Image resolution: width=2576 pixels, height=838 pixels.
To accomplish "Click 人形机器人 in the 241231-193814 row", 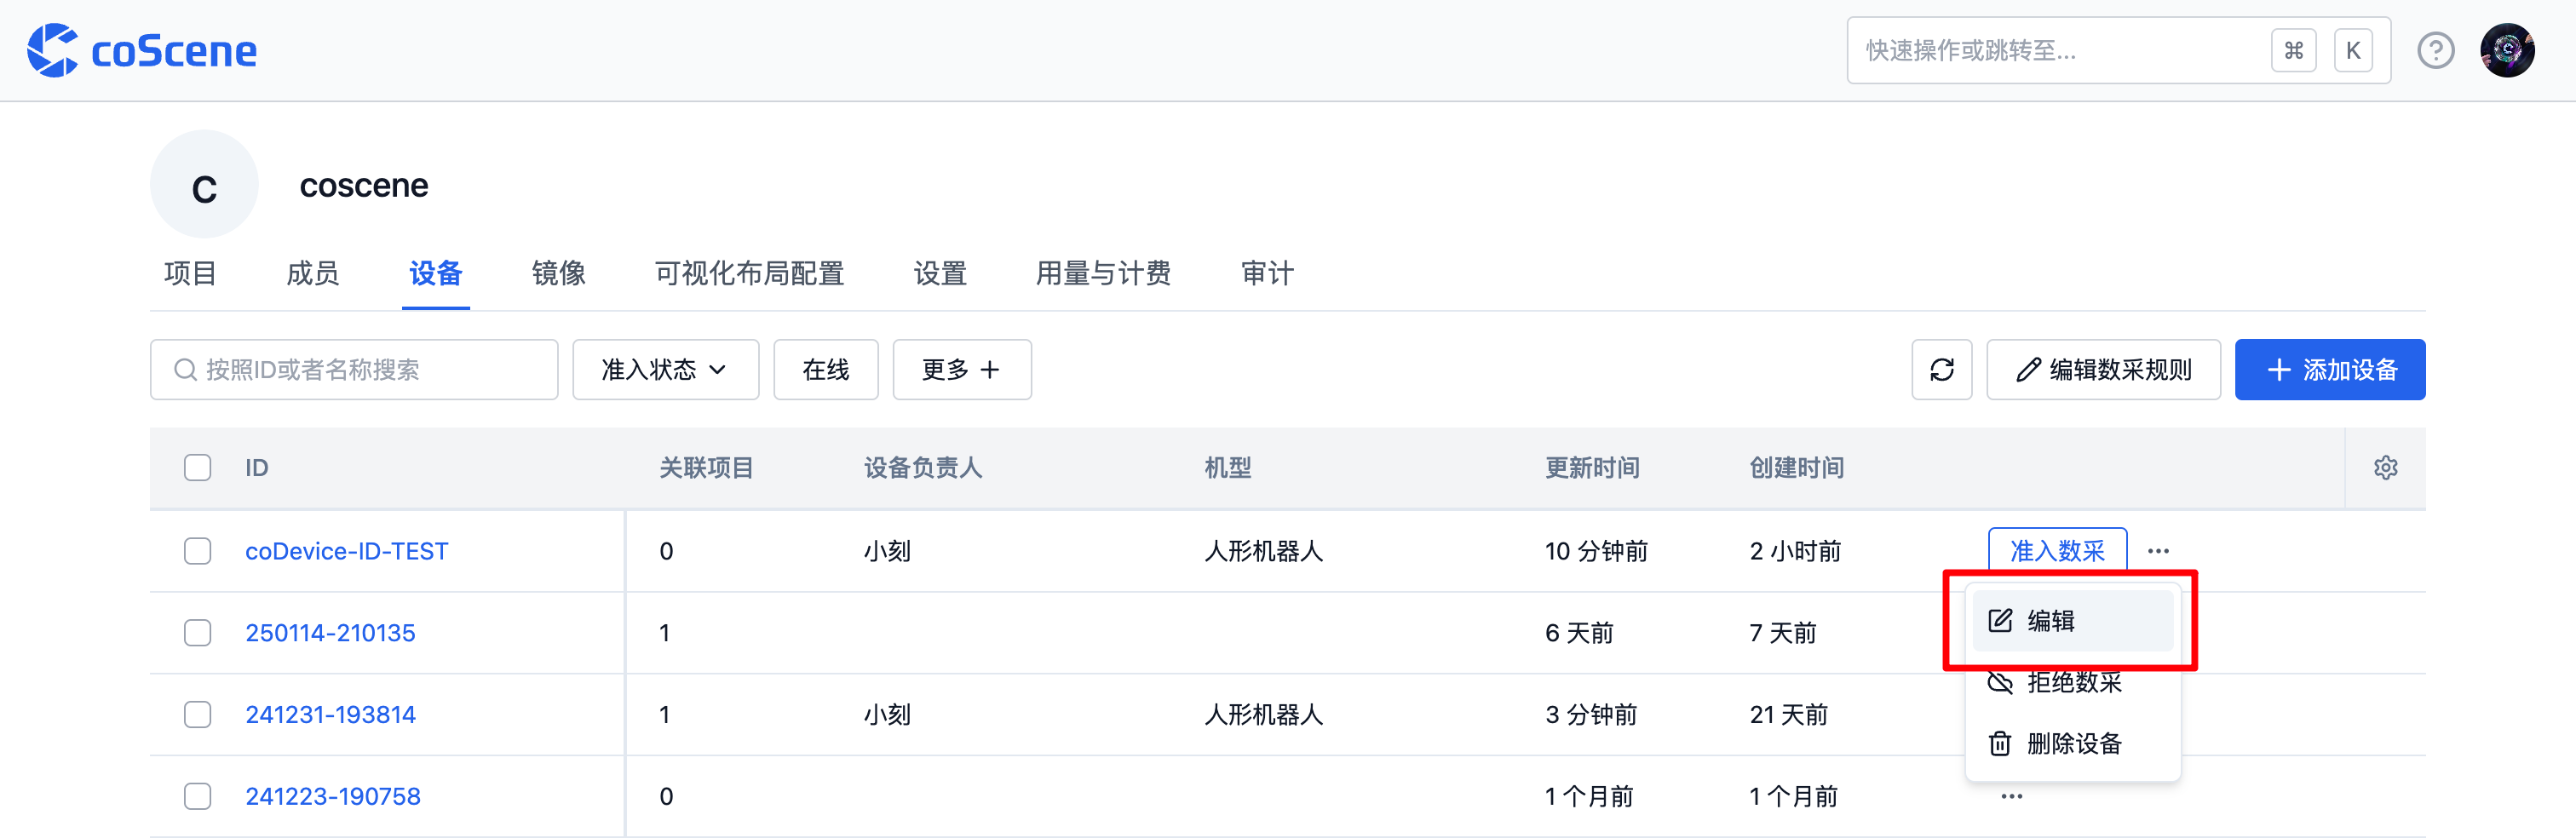I will (1264, 716).
